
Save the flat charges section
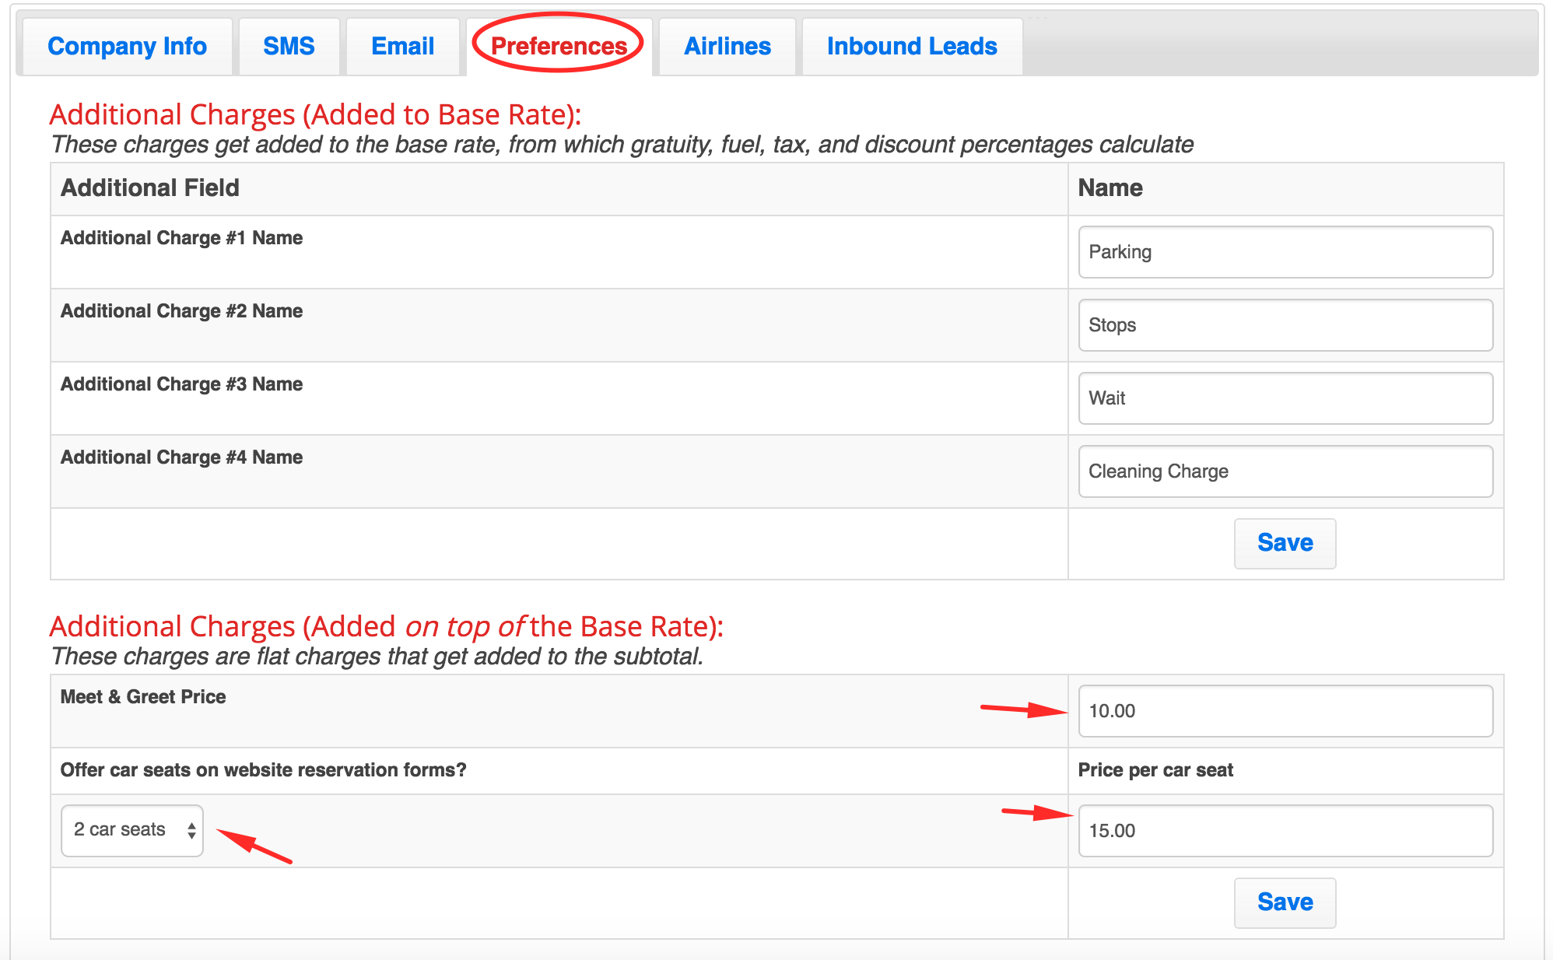pos(1285,902)
